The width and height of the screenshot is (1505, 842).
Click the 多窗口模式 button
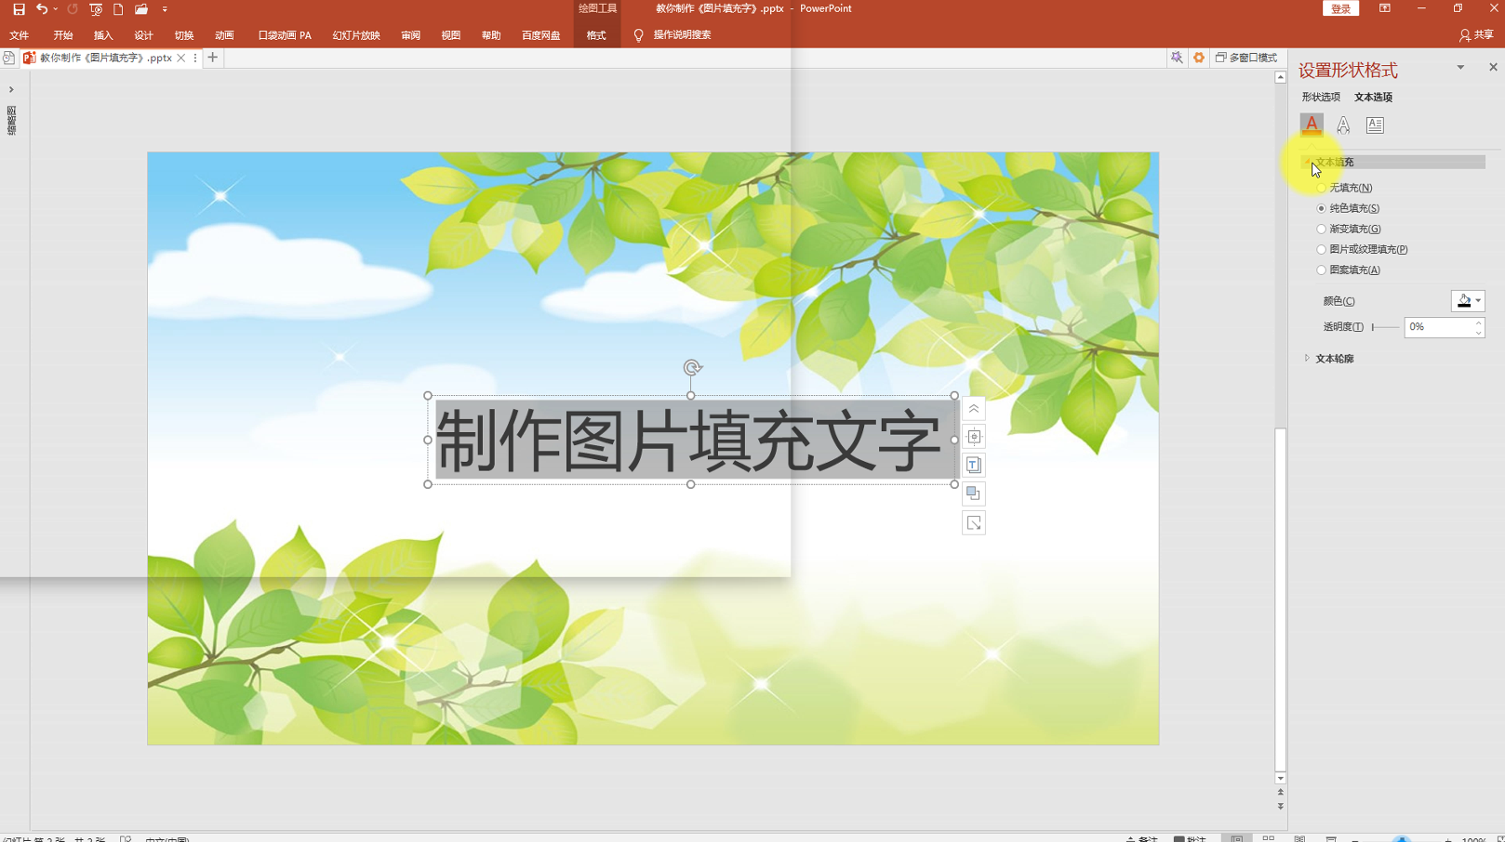pos(1246,58)
